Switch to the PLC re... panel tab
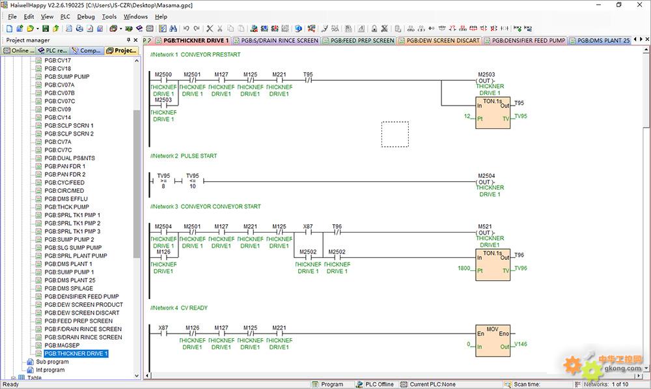 pos(53,50)
